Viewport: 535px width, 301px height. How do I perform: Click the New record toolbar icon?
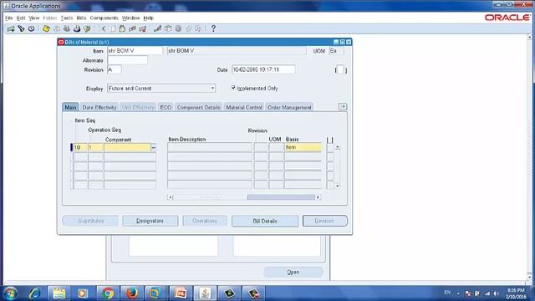tap(11, 28)
